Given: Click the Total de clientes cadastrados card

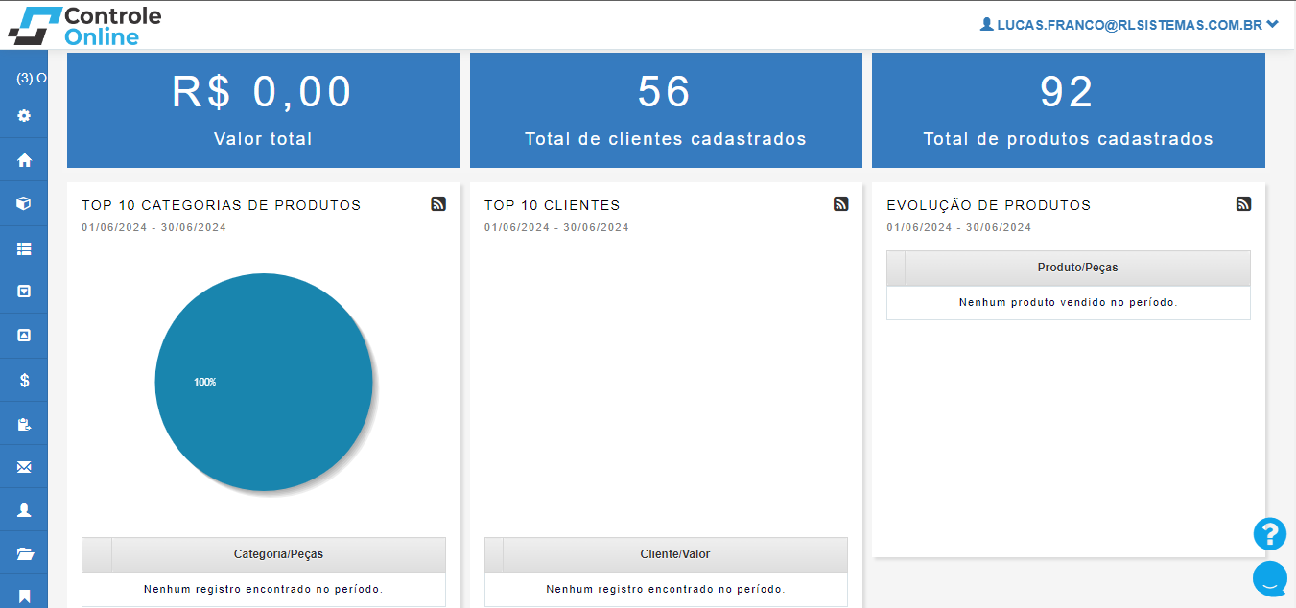Looking at the screenshot, I should coord(666,110).
